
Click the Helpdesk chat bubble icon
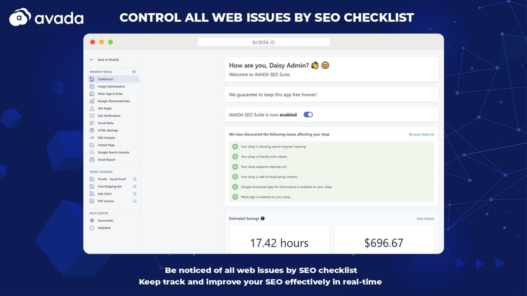pyautogui.click(x=92, y=228)
